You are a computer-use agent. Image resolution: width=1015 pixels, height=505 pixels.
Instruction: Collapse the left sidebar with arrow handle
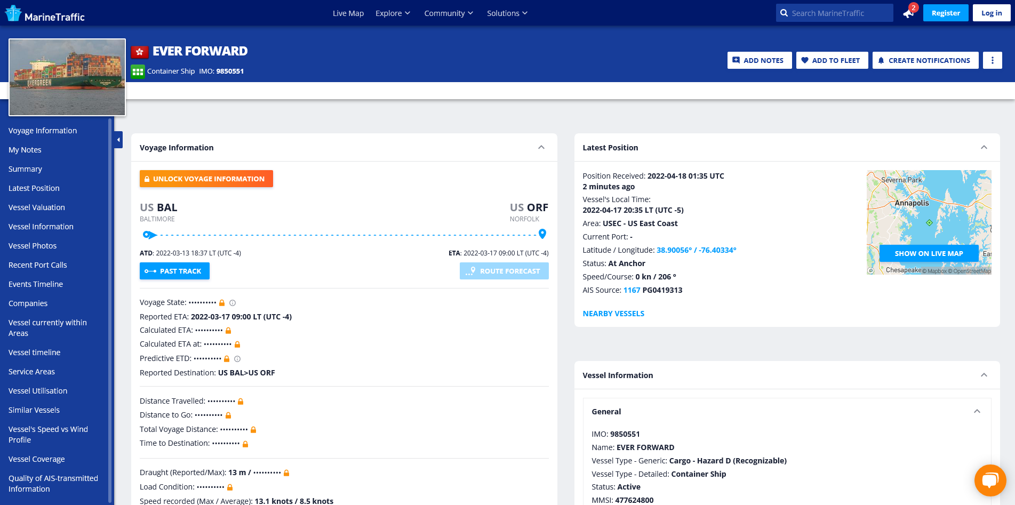tap(118, 140)
